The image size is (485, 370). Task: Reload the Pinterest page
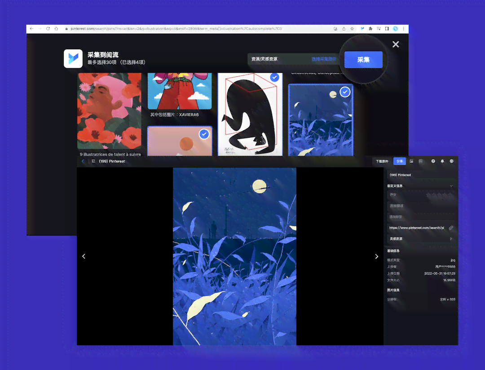coord(48,29)
